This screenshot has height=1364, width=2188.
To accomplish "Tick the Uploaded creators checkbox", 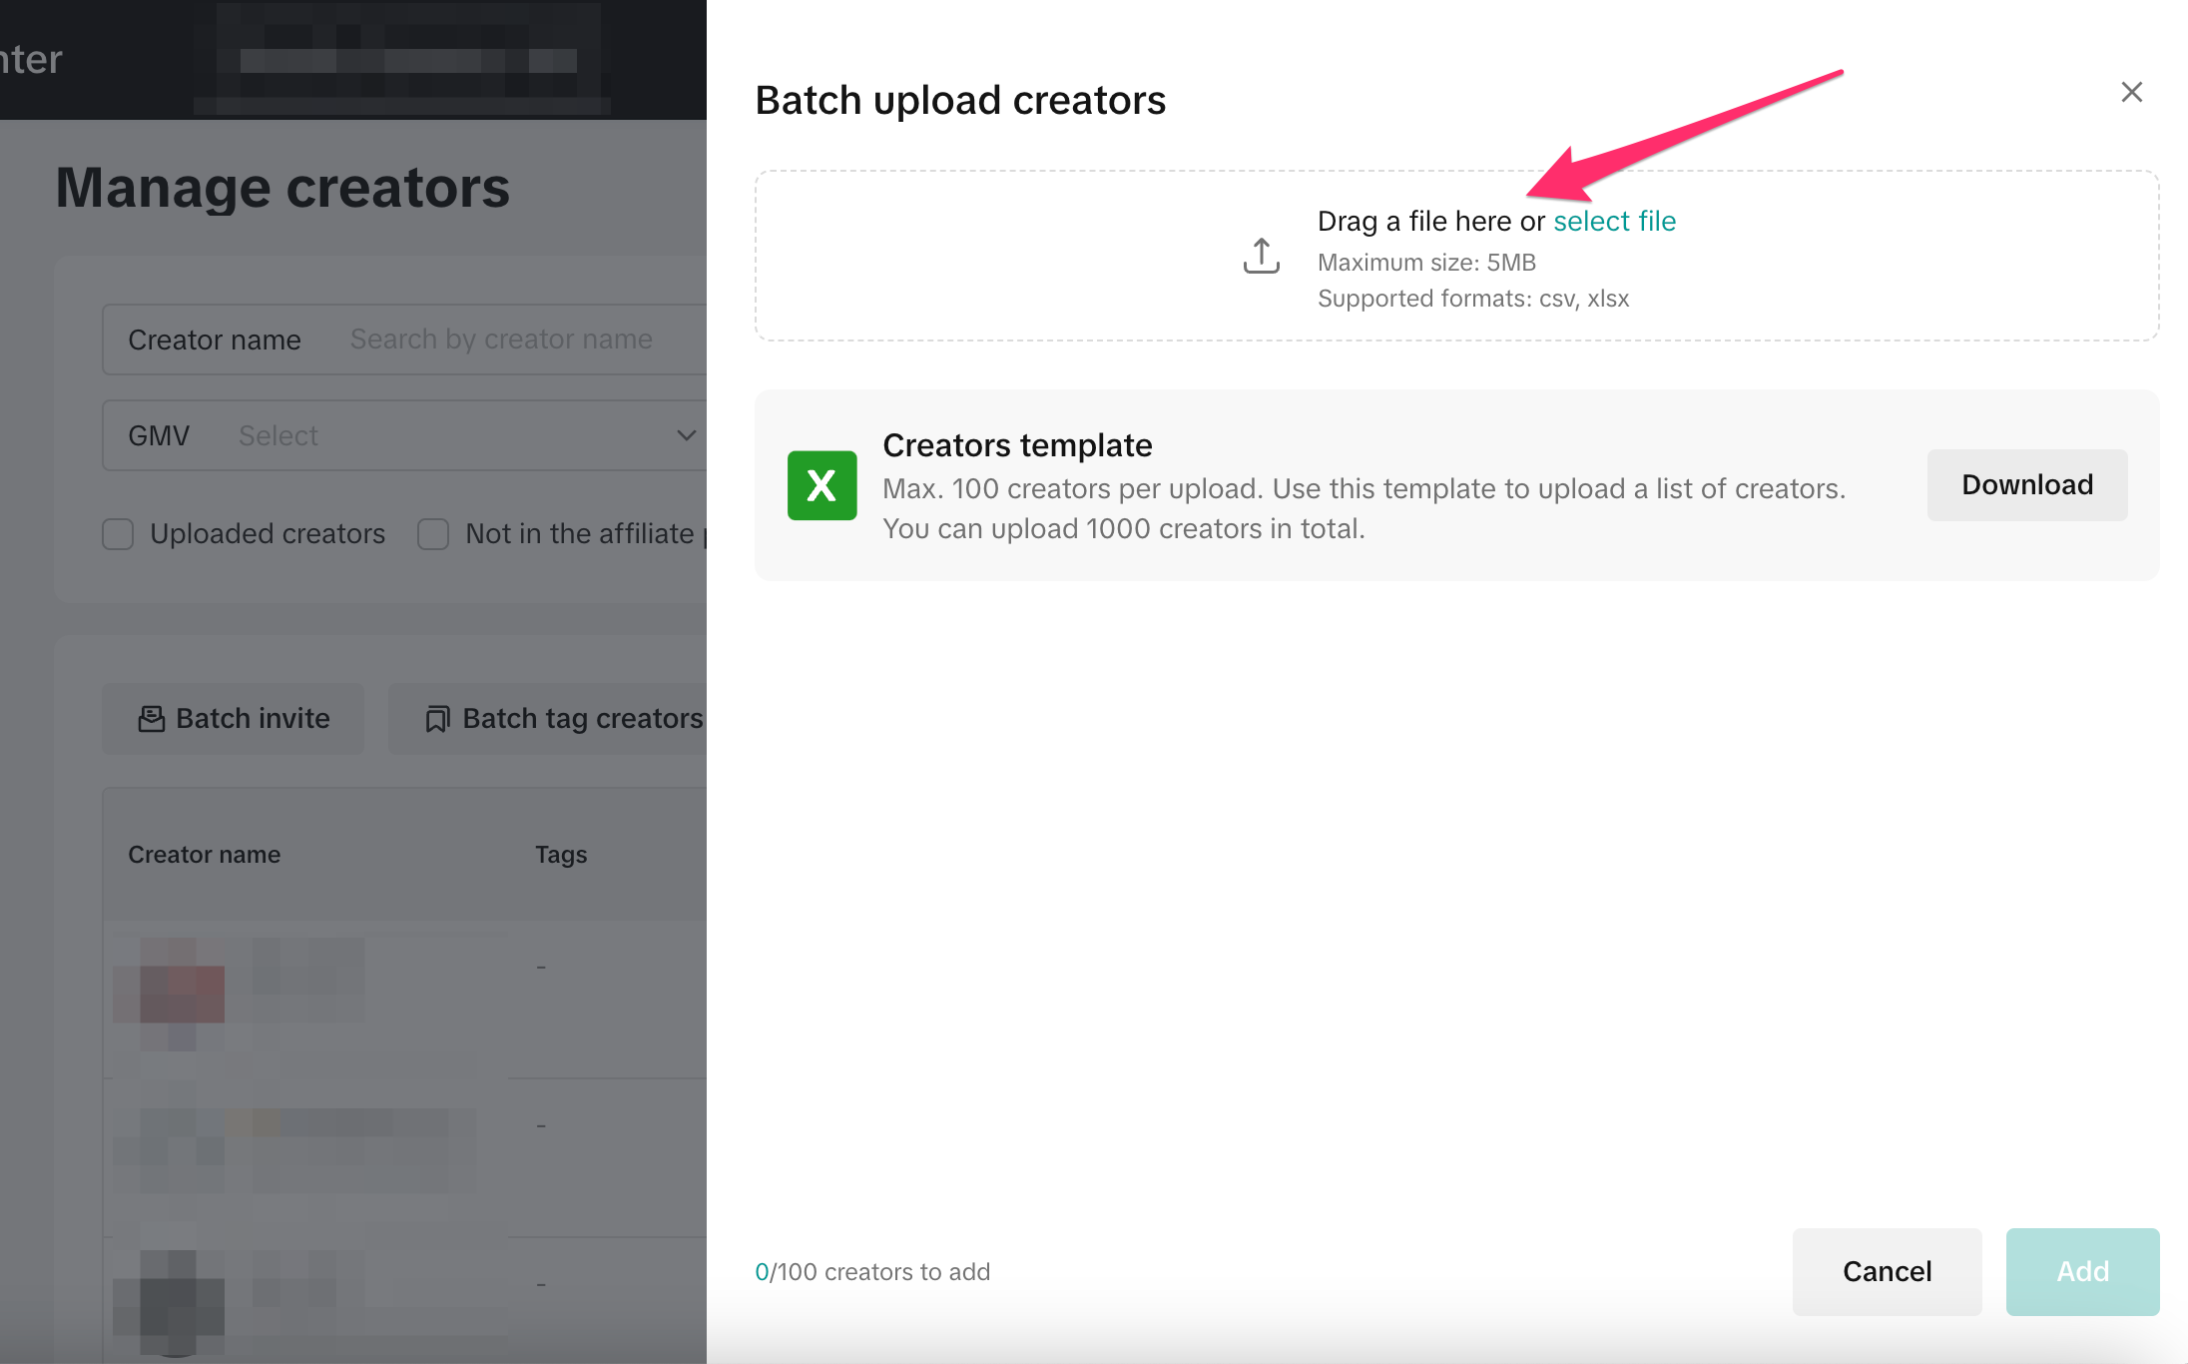I will [x=118, y=534].
